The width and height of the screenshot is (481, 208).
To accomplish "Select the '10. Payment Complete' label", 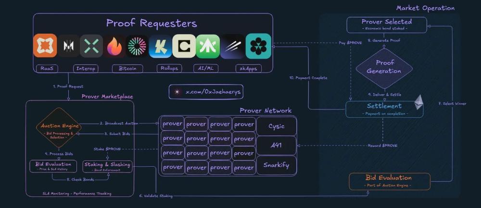I will point(308,78).
